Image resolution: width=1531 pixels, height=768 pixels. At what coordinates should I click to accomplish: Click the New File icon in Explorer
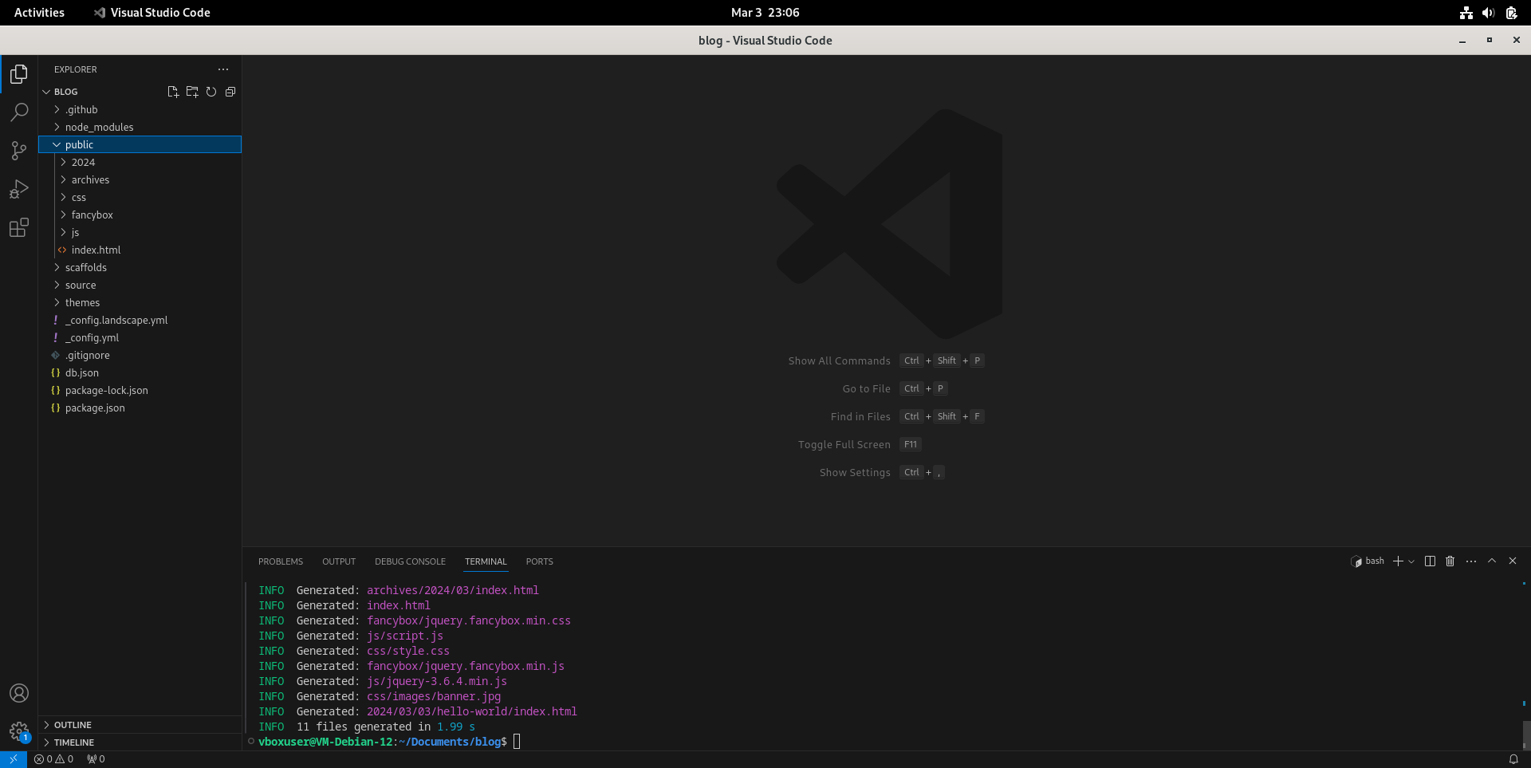click(173, 92)
